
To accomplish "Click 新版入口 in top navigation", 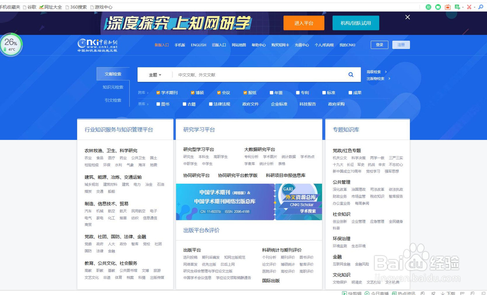I will pos(162,45).
